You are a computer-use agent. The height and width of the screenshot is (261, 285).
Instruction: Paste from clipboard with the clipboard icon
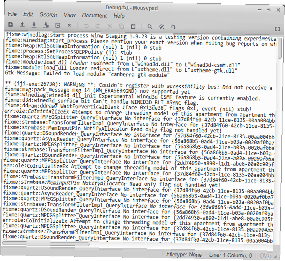point(133,27)
